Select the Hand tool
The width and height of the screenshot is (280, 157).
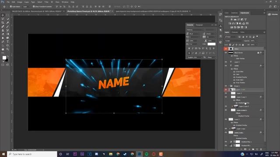[3, 49]
